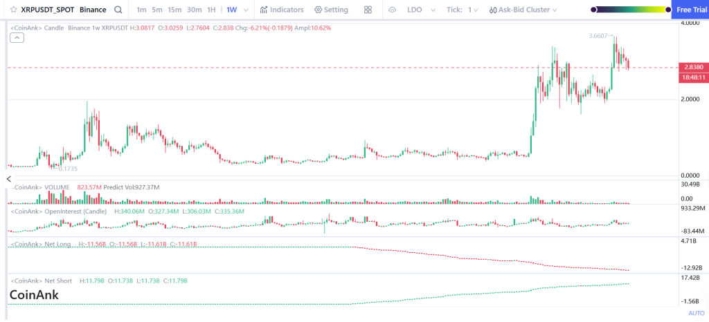Adjust the right handle of color gradient slider
This screenshot has height=322, width=709.
tap(668, 10)
